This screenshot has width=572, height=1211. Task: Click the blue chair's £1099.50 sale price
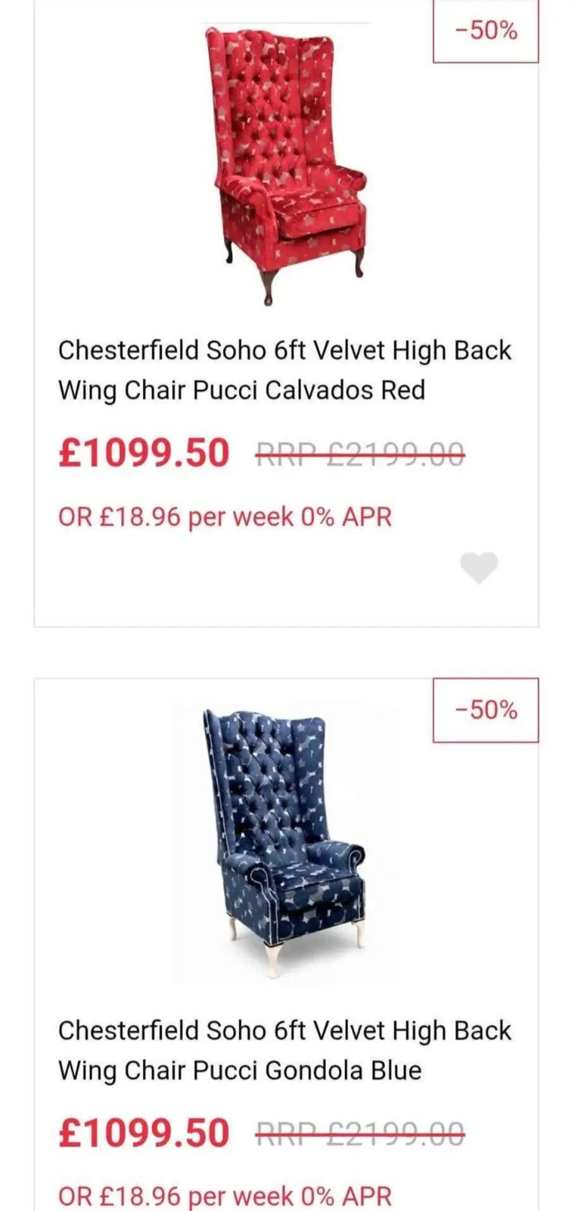click(144, 1133)
